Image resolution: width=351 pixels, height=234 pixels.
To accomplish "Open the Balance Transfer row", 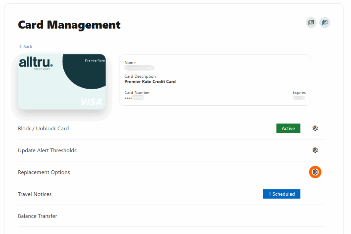I will coord(171,216).
